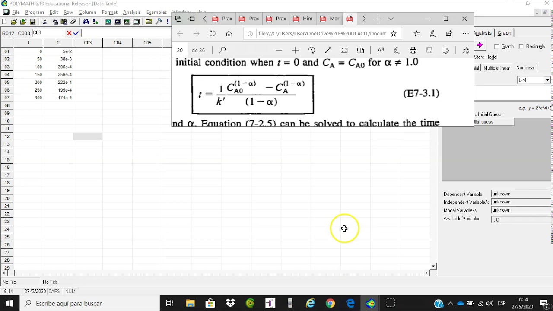
Task: Open the Examples menu
Action: (156, 12)
